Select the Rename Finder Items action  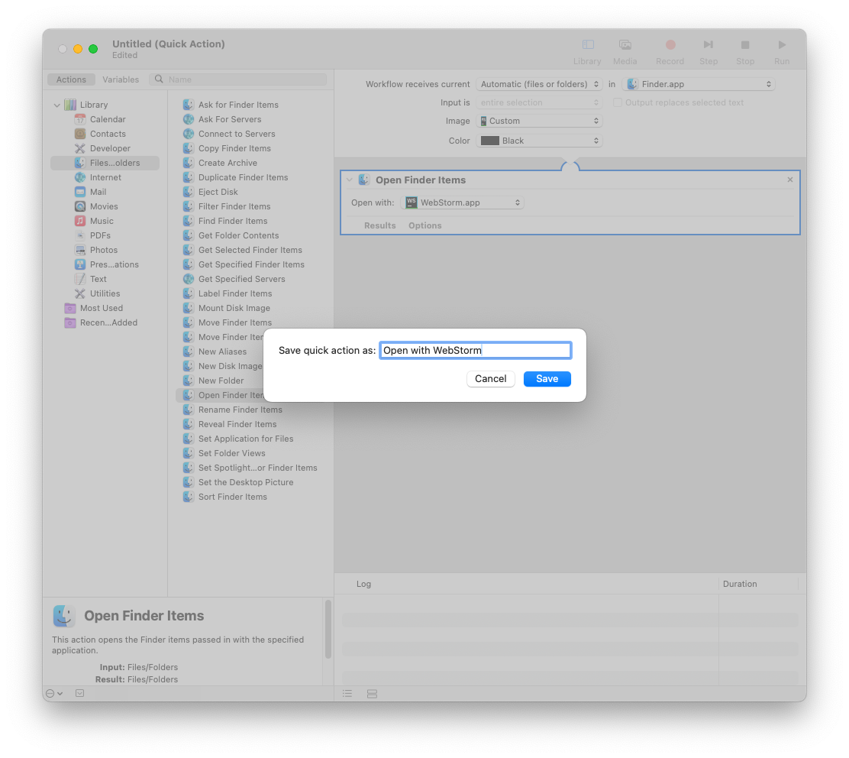point(240,410)
